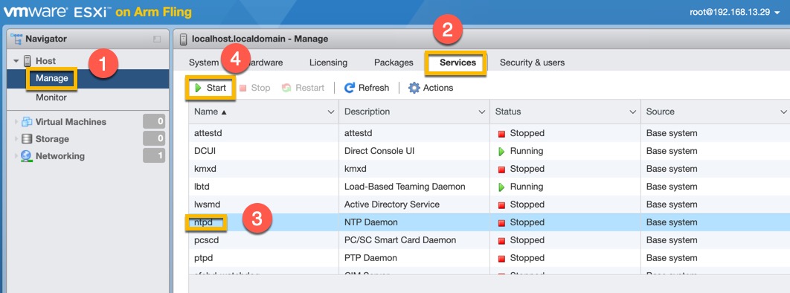Expand the Storage tree node
790x293 pixels.
click(x=16, y=139)
